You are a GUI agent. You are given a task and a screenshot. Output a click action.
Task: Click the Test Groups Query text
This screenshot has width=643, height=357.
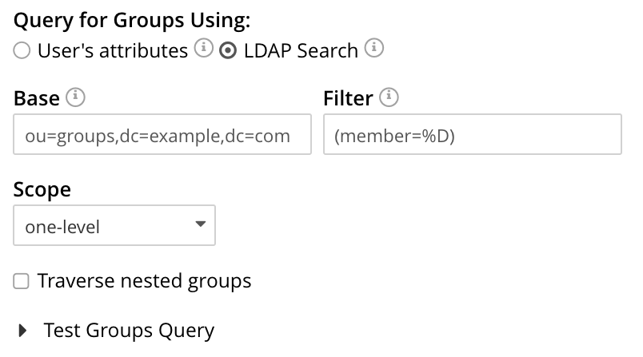(129, 331)
